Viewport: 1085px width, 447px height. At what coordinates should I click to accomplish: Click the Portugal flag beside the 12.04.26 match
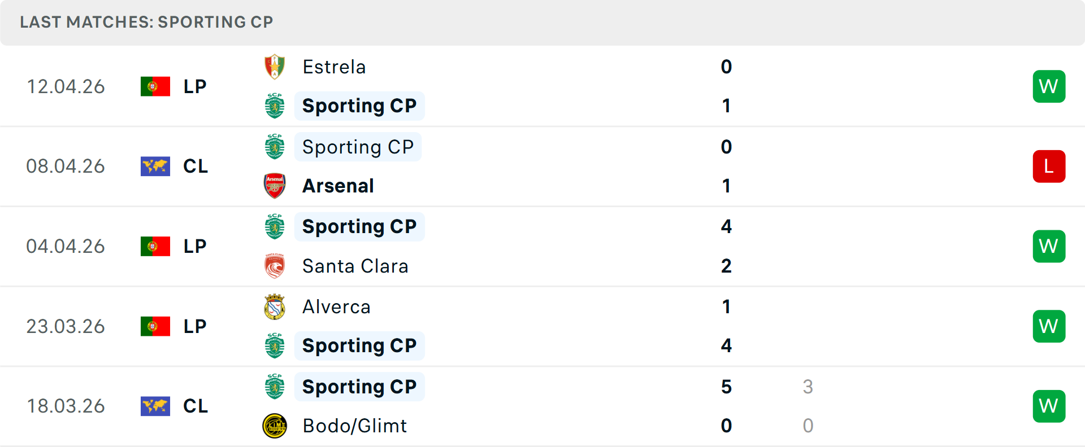155,86
